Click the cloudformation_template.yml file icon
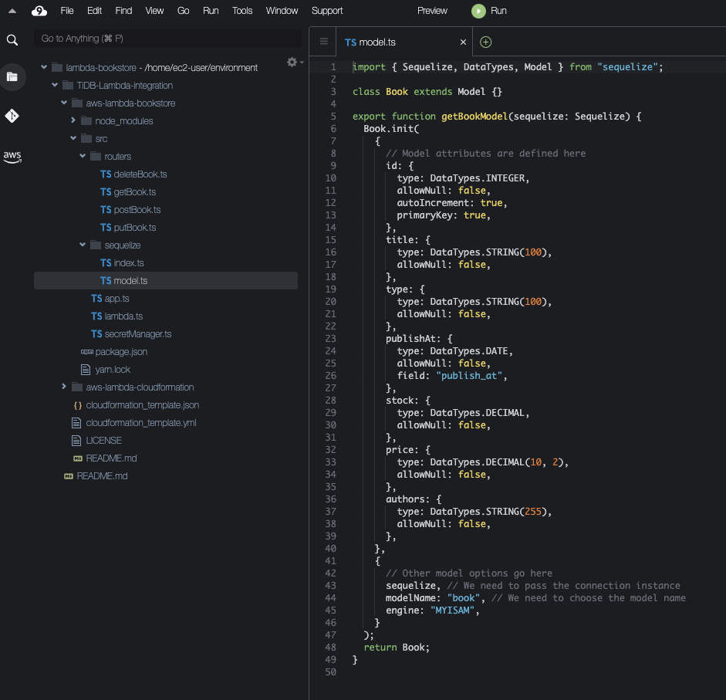 [x=76, y=423]
